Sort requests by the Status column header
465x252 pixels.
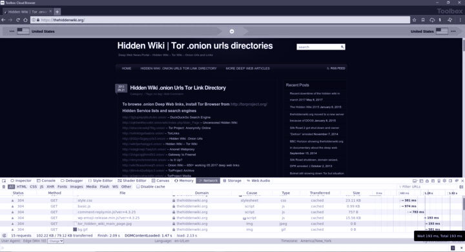(18, 193)
